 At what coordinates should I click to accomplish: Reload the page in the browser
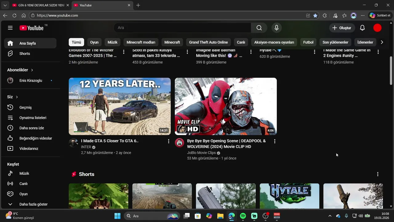(14, 15)
